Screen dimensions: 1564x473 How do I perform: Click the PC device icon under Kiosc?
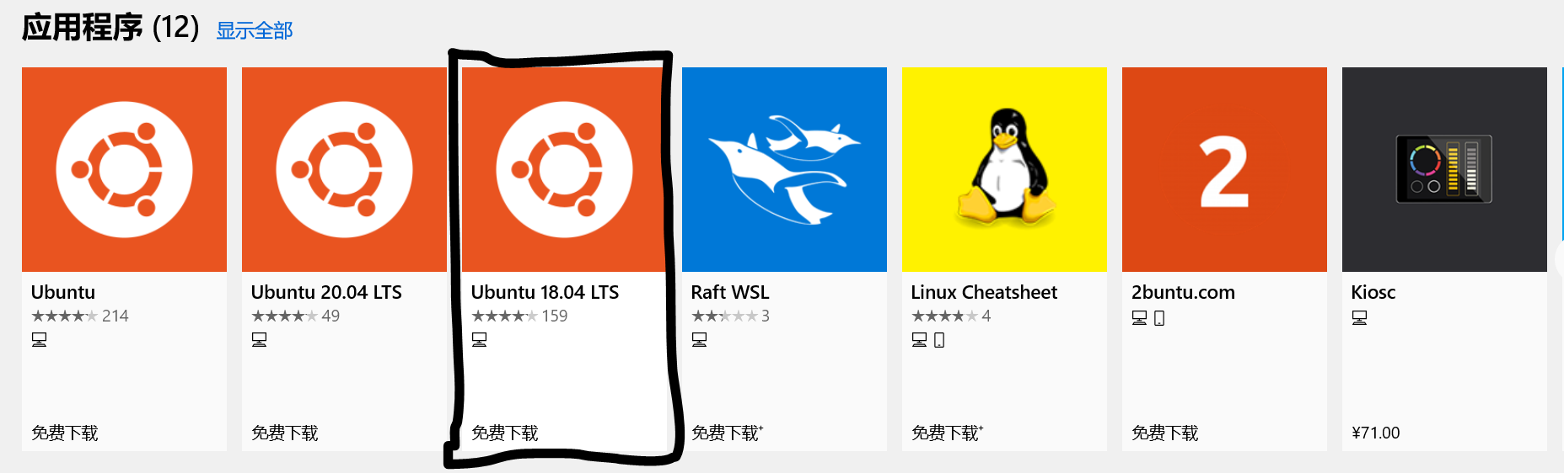pos(1359,317)
